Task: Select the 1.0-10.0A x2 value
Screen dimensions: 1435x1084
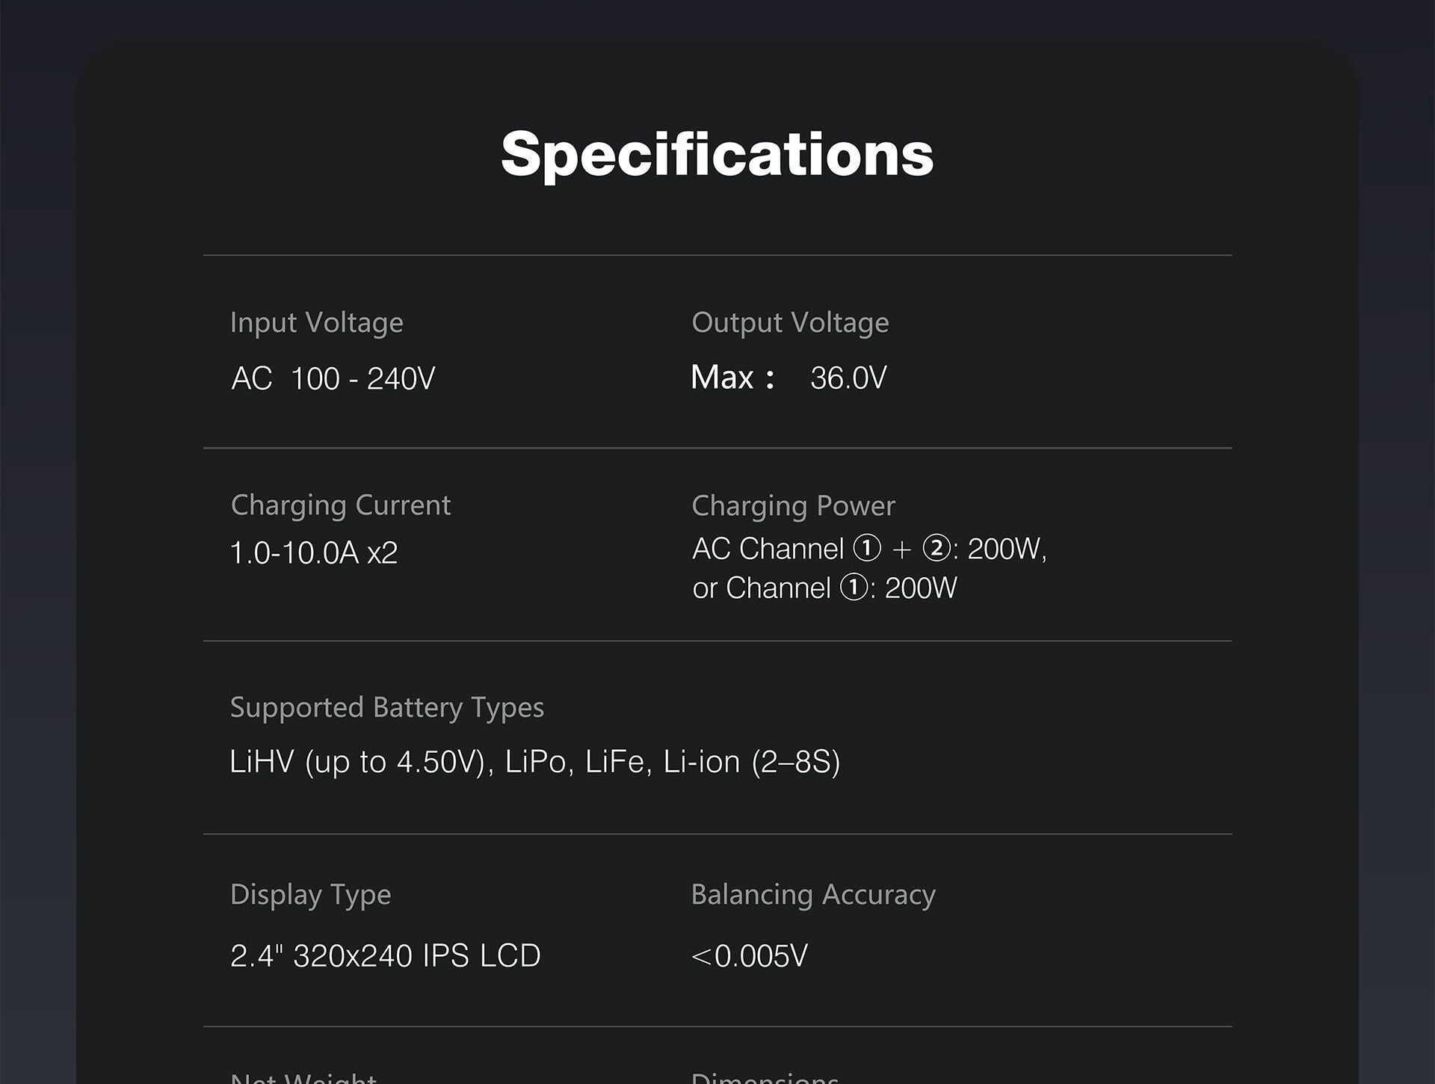Action: (x=313, y=553)
